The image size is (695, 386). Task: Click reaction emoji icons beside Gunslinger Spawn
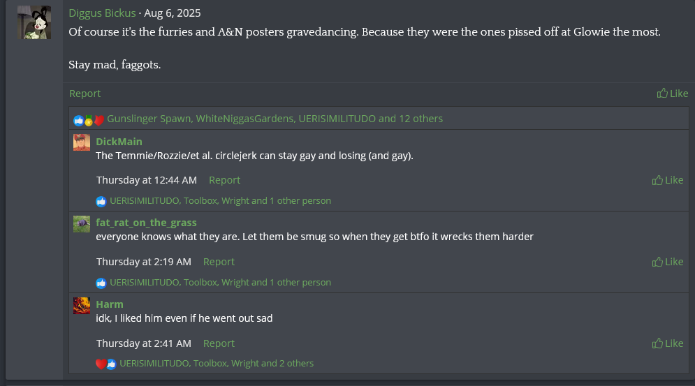pos(89,119)
